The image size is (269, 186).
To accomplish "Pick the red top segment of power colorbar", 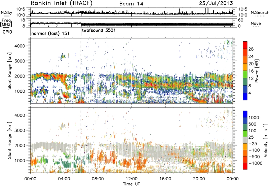I will (245, 45).
